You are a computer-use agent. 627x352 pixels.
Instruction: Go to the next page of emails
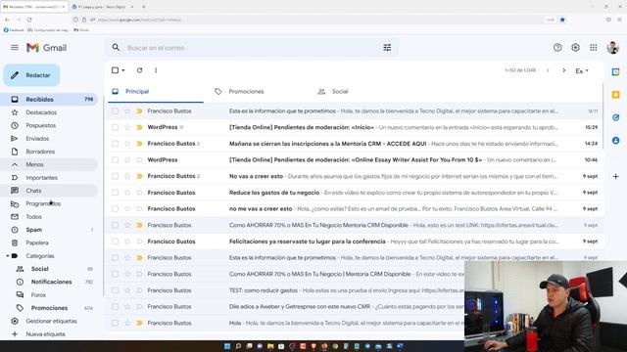[564, 70]
